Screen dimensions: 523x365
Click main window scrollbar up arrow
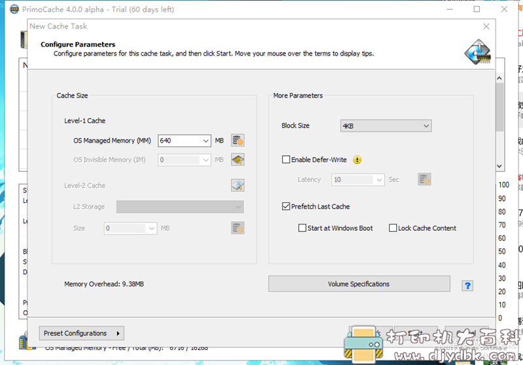pyautogui.click(x=499, y=78)
